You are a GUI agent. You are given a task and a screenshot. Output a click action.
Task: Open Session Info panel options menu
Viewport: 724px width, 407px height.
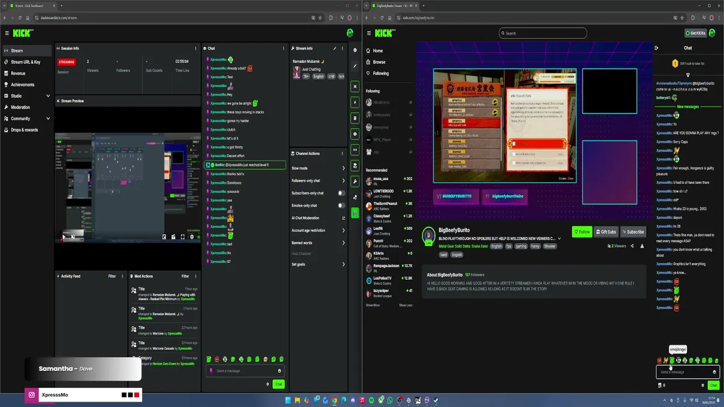(x=196, y=49)
